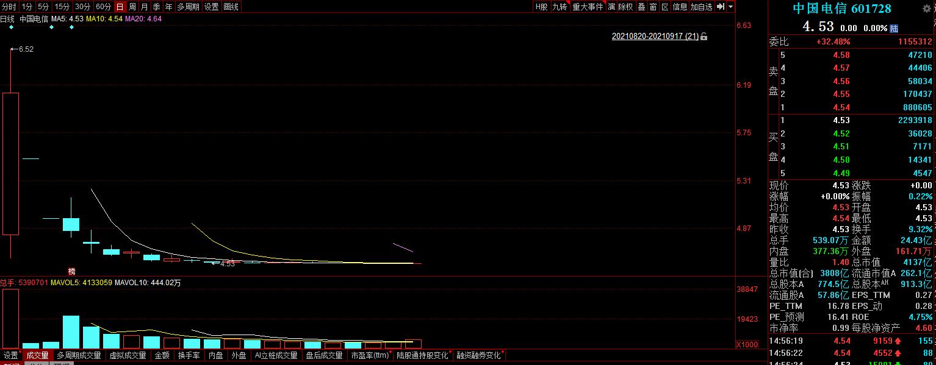Select the 30分 period

click(83, 7)
